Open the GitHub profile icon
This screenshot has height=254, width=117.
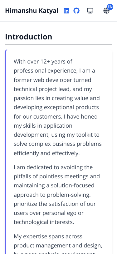click(x=76, y=11)
